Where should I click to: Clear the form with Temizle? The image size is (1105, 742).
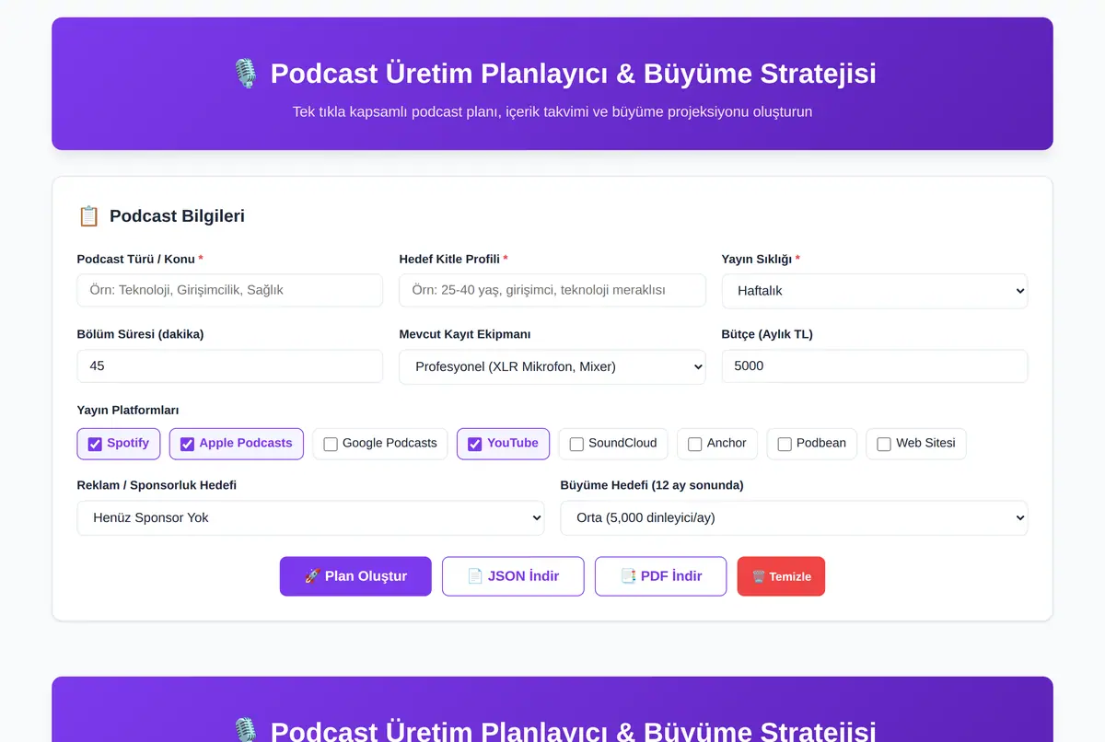781,576
